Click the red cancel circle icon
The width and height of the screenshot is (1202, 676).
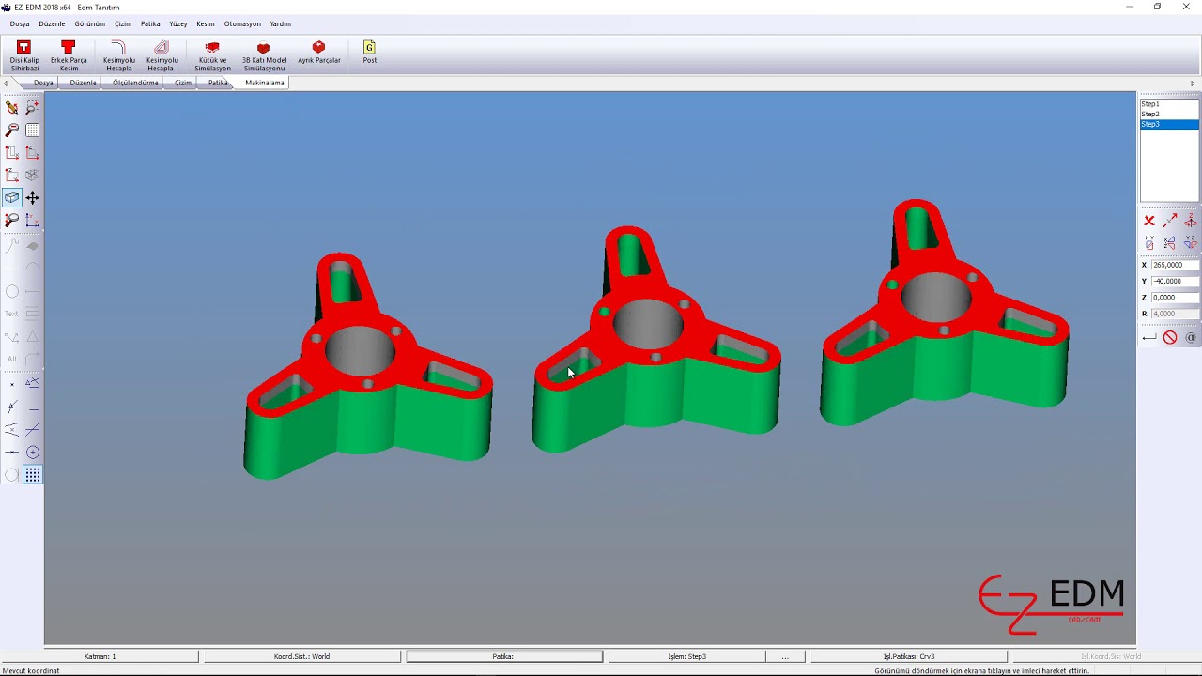(x=1170, y=337)
